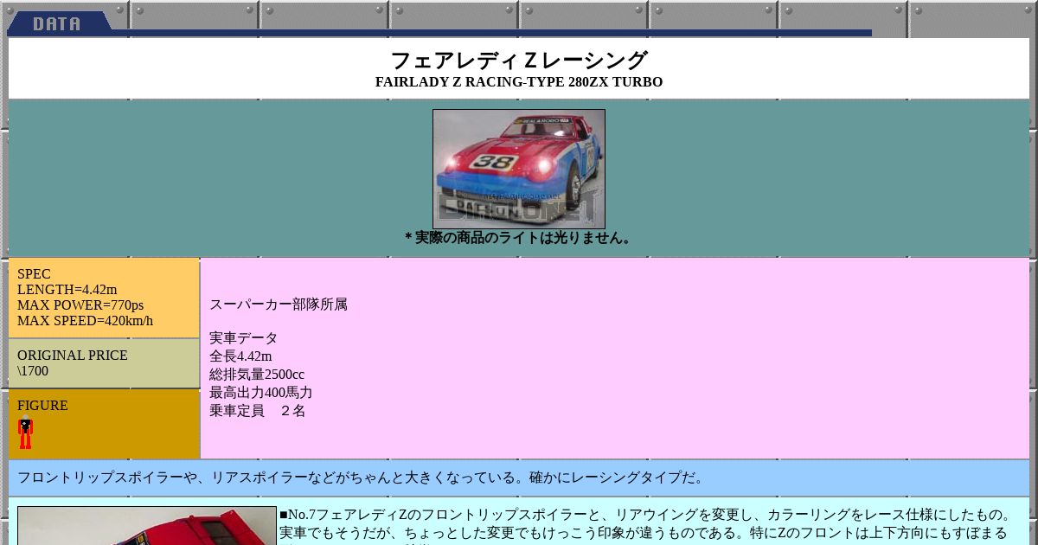Click the フロントリップスポイラー description sentence
This screenshot has width=1038, height=545.
pos(362,478)
